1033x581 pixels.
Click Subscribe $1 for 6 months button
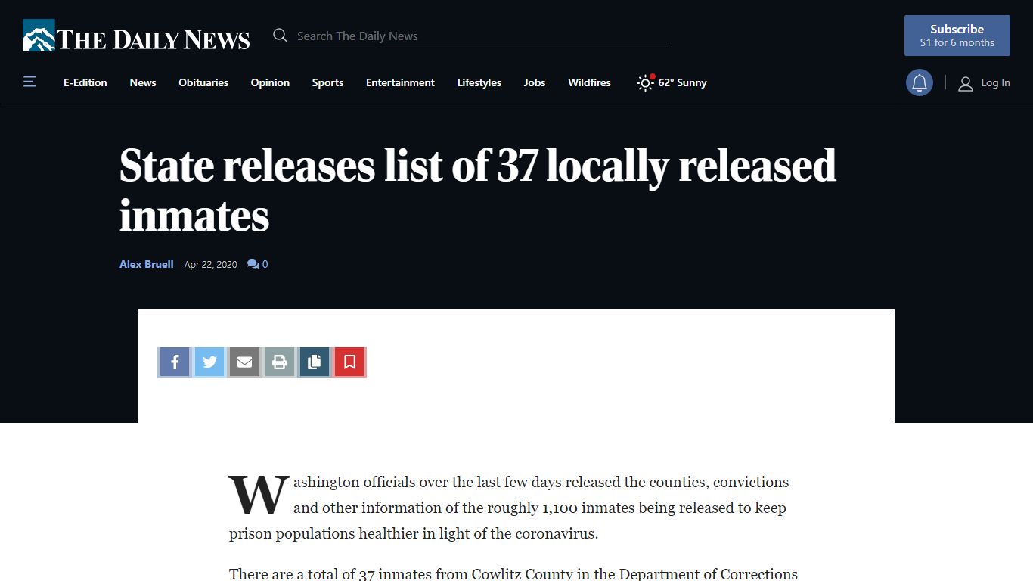[957, 36]
